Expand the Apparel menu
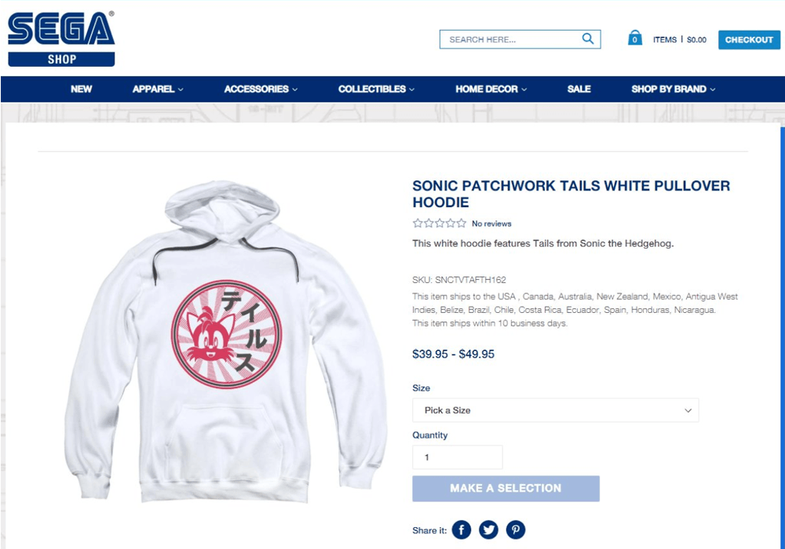Image resolution: width=785 pixels, height=549 pixels. [x=158, y=89]
